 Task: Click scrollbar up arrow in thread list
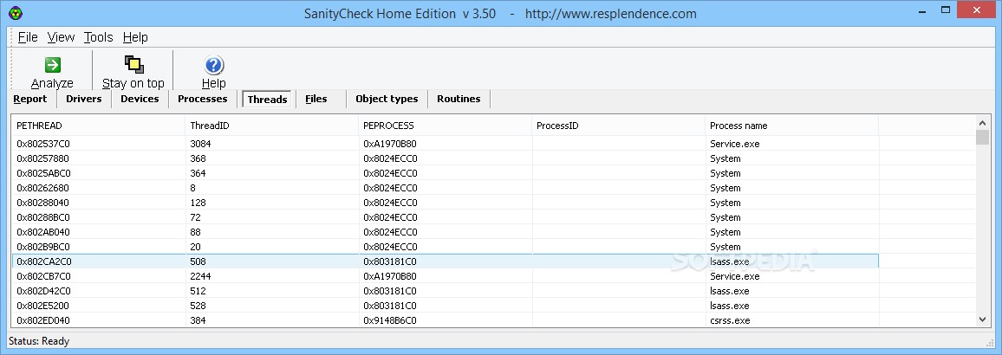click(x=982, y=123)
